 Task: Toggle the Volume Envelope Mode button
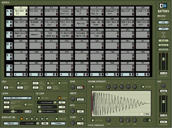[143, 87]
